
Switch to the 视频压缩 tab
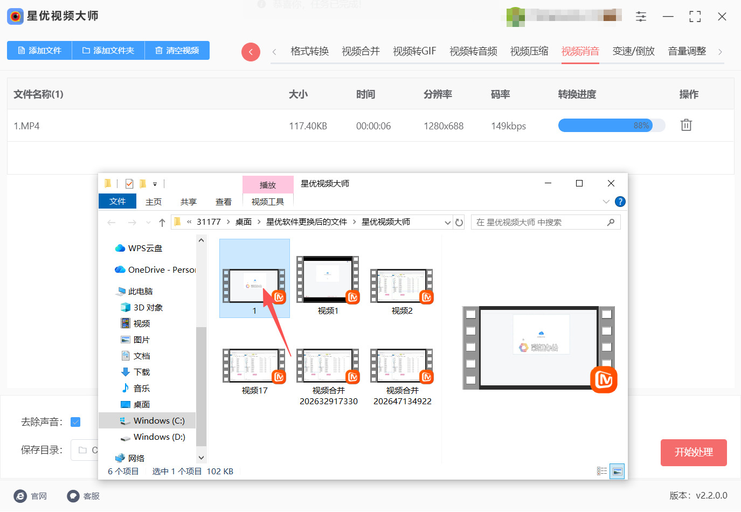pyautogui.click(x=529, y=51)
